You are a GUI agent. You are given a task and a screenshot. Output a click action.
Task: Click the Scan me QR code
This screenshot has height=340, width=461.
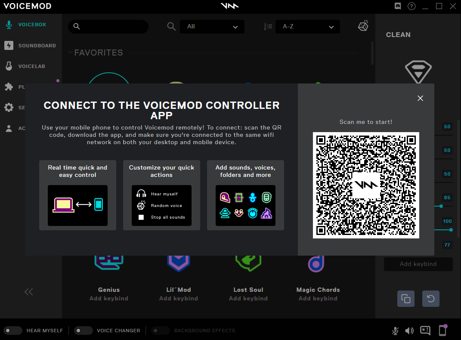(366, 185)
